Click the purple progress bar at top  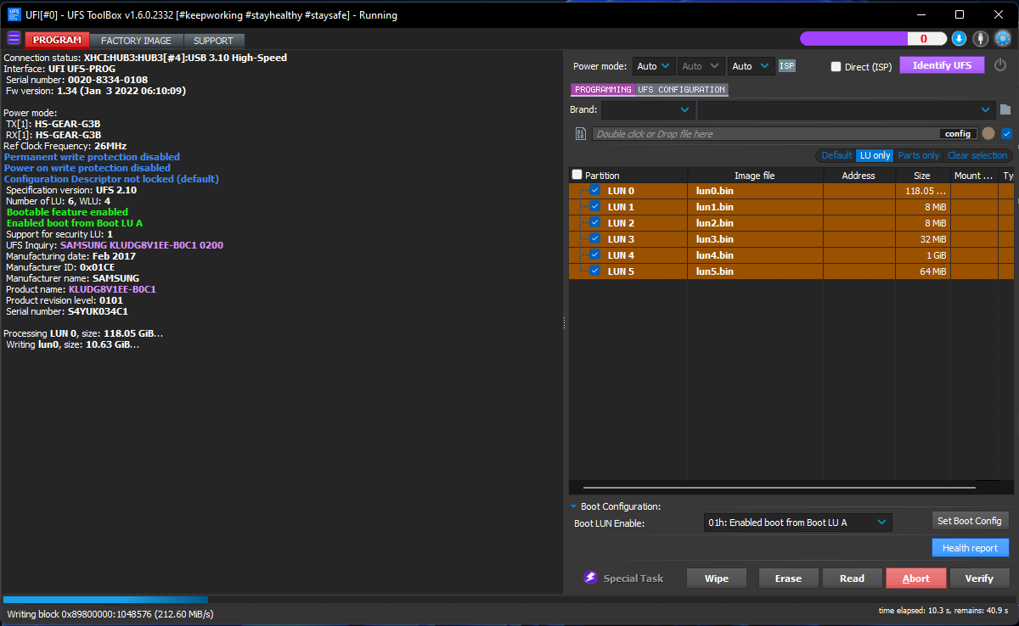[874, 38]
